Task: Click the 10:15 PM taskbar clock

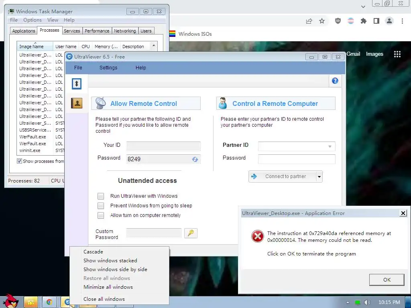Action: point(389,302)
